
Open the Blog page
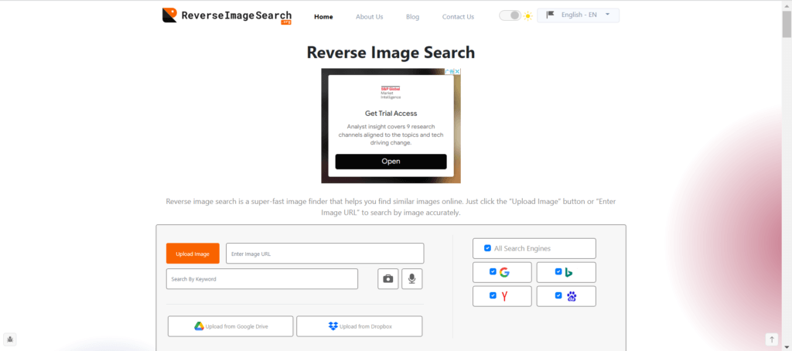point(413,17)
